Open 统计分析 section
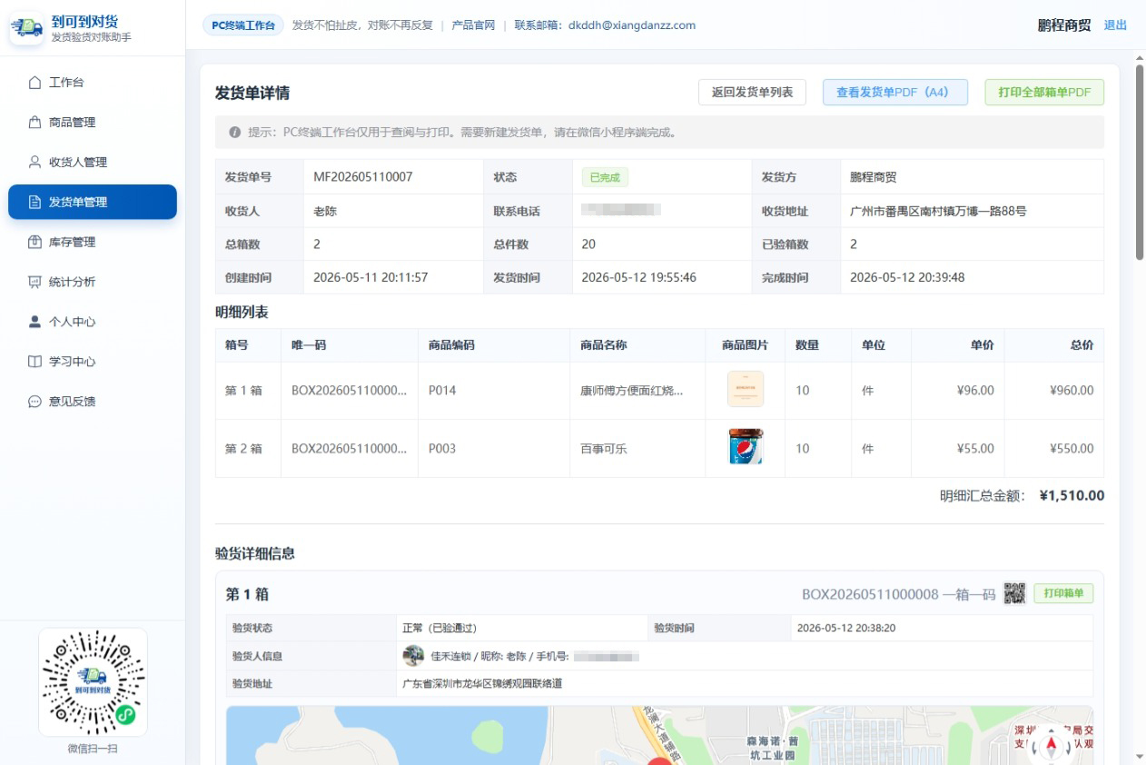 93,283
